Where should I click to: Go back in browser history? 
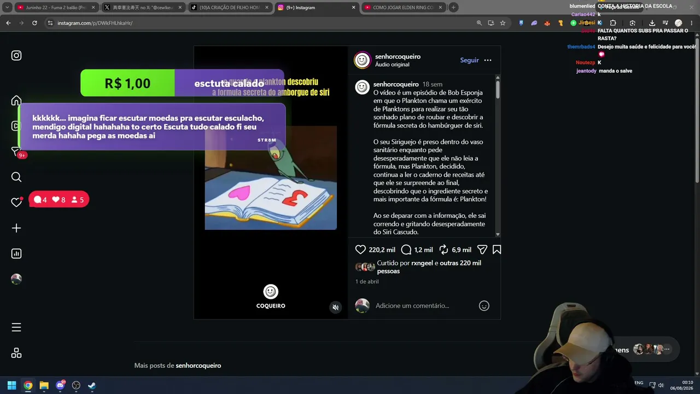pyautogui.click(x=8, y=23)
